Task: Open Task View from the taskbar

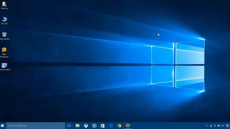Action: tap(69, 126)
